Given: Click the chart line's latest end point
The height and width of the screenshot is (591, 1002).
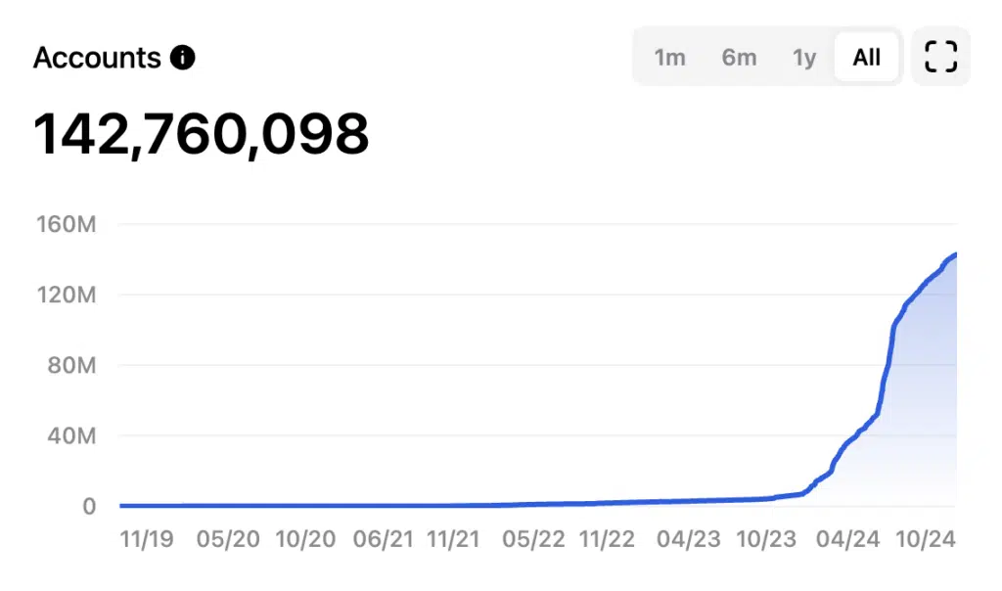Looking at the screenshot, I should [x=955, y=254].
